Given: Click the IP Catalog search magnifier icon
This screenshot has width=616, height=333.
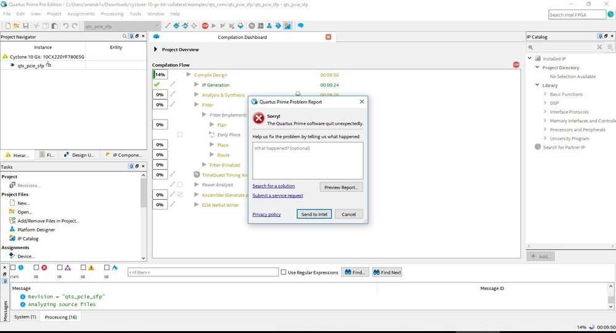Looking at the screenshot, I should [x=531, y=47].
